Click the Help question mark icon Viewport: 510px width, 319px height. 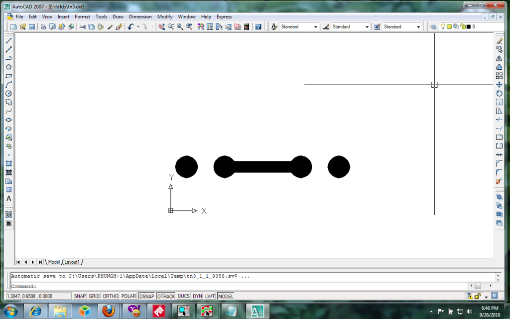(258, 27)
